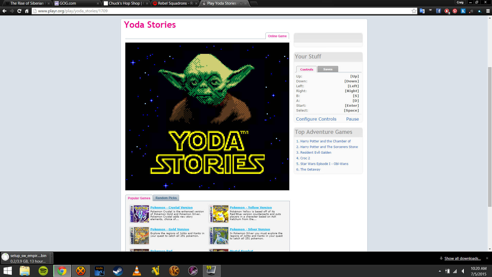Pause the Yoda Stories game
Screen dimensions: 492x277
352,119
